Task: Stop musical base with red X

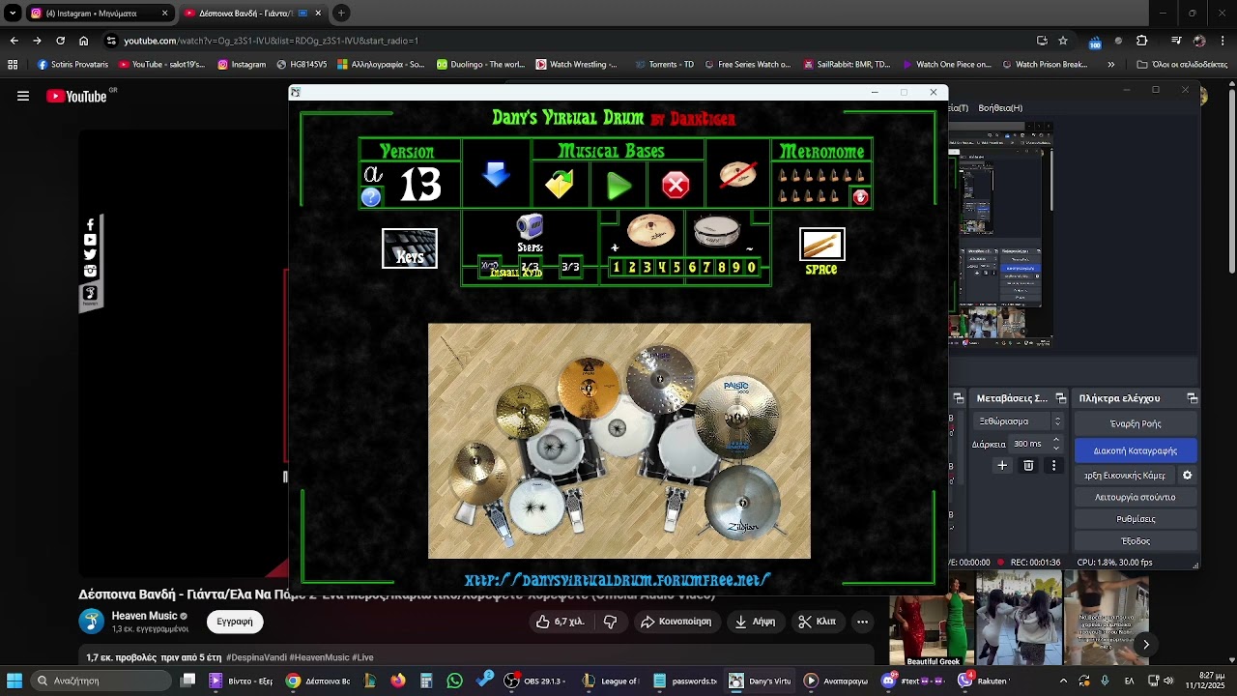Action: [x=676, y=185]
